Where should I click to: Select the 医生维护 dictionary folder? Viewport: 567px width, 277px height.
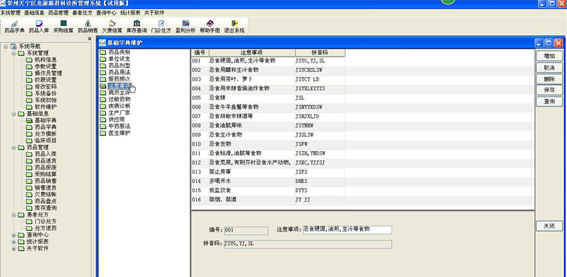point(115,133)
